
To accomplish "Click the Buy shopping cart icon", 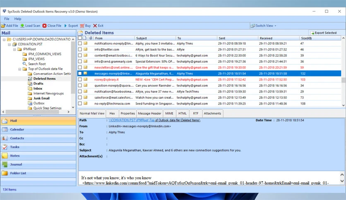I will (82, 26).
